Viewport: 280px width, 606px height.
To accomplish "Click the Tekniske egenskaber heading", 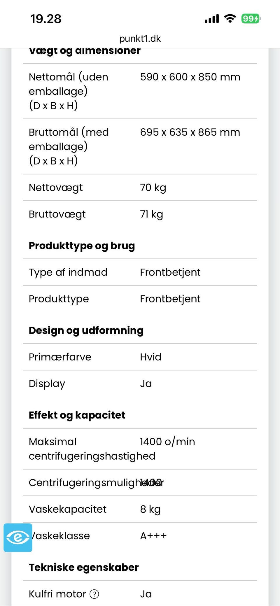I will [84, 567].
